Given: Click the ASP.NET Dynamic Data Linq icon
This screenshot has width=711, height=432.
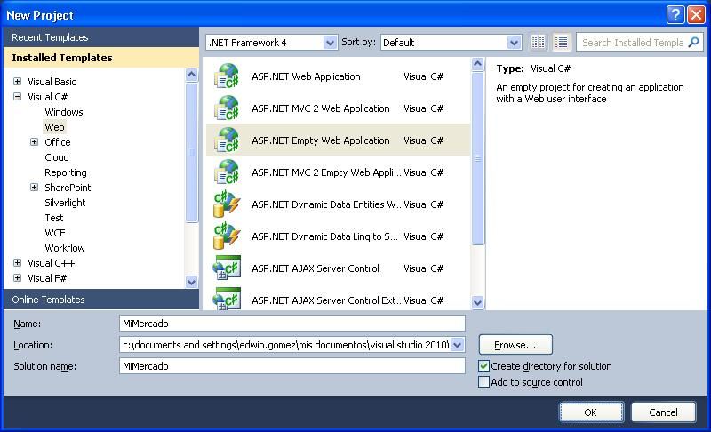Looking at the screenshot, I should tap(227, 236).
